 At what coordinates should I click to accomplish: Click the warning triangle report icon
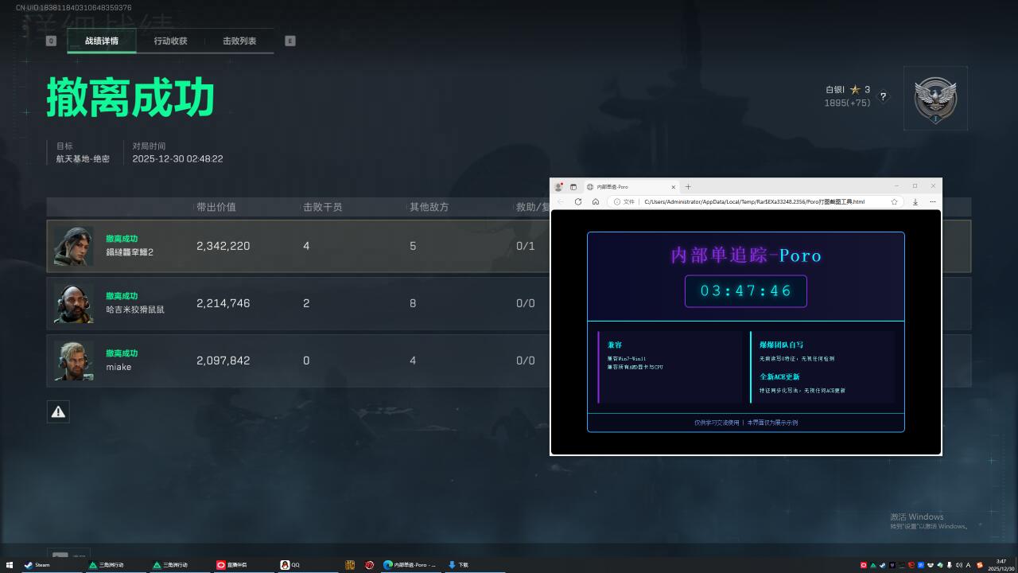[x=58, y=411]
